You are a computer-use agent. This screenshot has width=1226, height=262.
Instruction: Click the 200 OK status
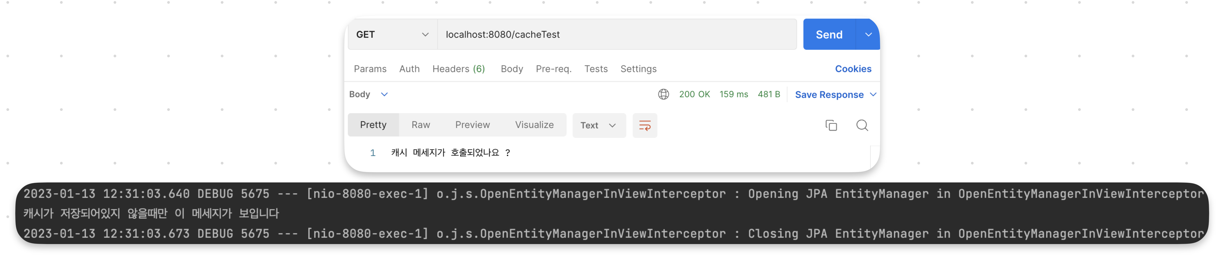click(x=694, y=94)
